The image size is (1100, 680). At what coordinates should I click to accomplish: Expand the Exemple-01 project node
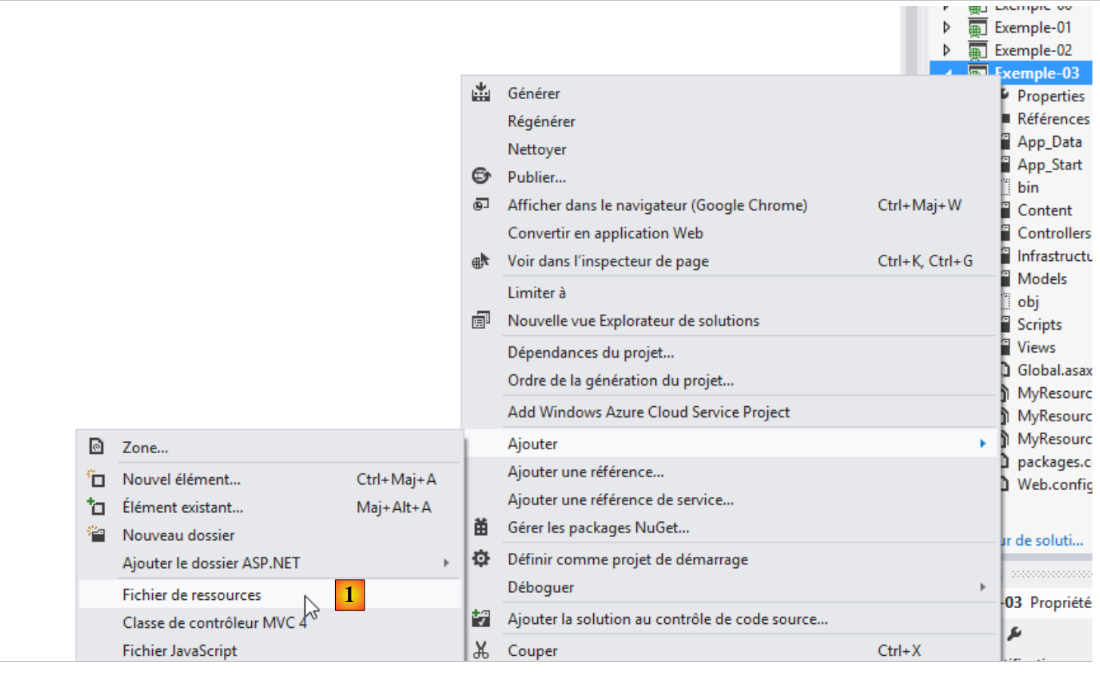[x=946, y=27]
